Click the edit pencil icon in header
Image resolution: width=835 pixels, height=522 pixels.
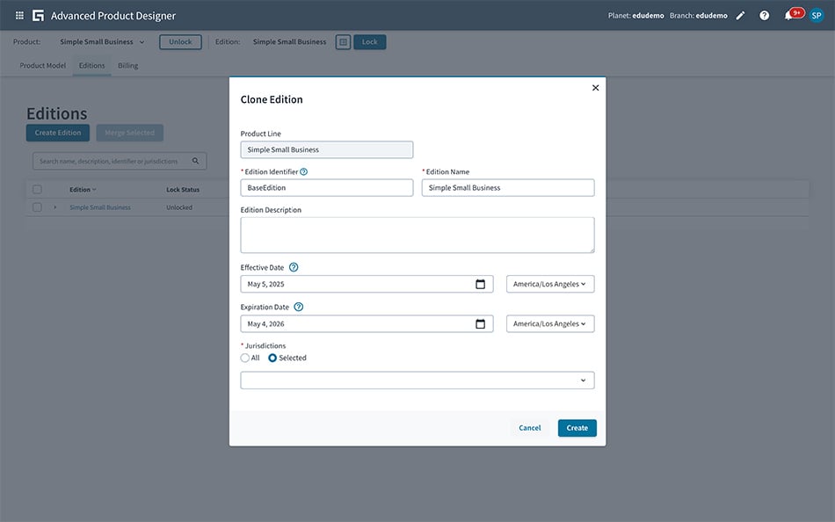coord(740,16)
